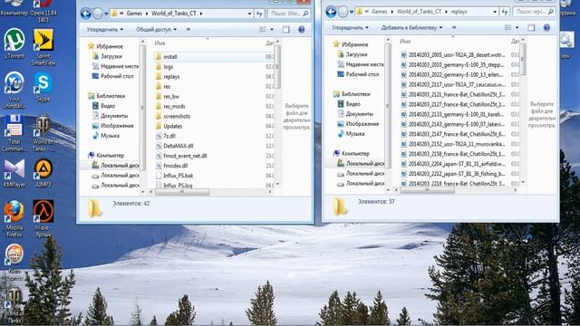Open Упорядочить menu in replays window
Image resolution: width=580 pixels, height=326 pixels.
point(350,28)
